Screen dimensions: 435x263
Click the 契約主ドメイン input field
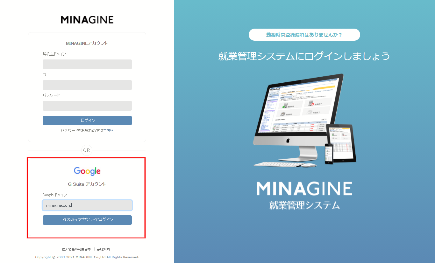pos(87,64)
